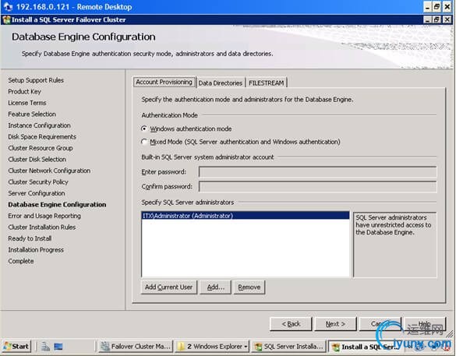Screen dimensions: 456x356
Task: Click SQL Server setup window title icon
Action: [5, 19]
